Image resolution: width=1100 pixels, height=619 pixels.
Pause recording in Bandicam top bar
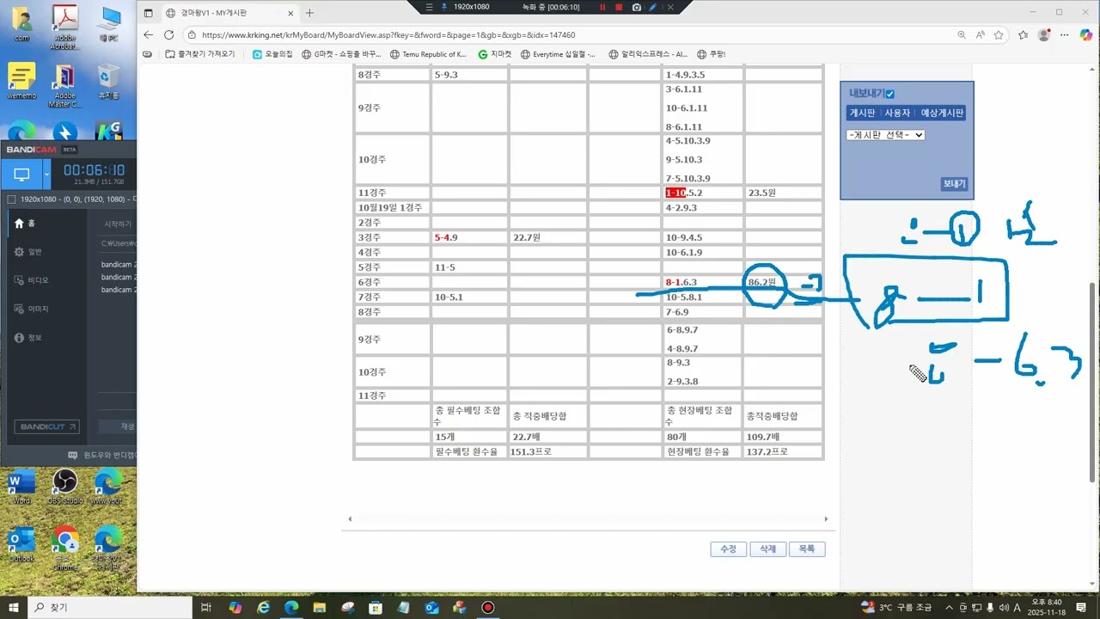coord(602,7)
